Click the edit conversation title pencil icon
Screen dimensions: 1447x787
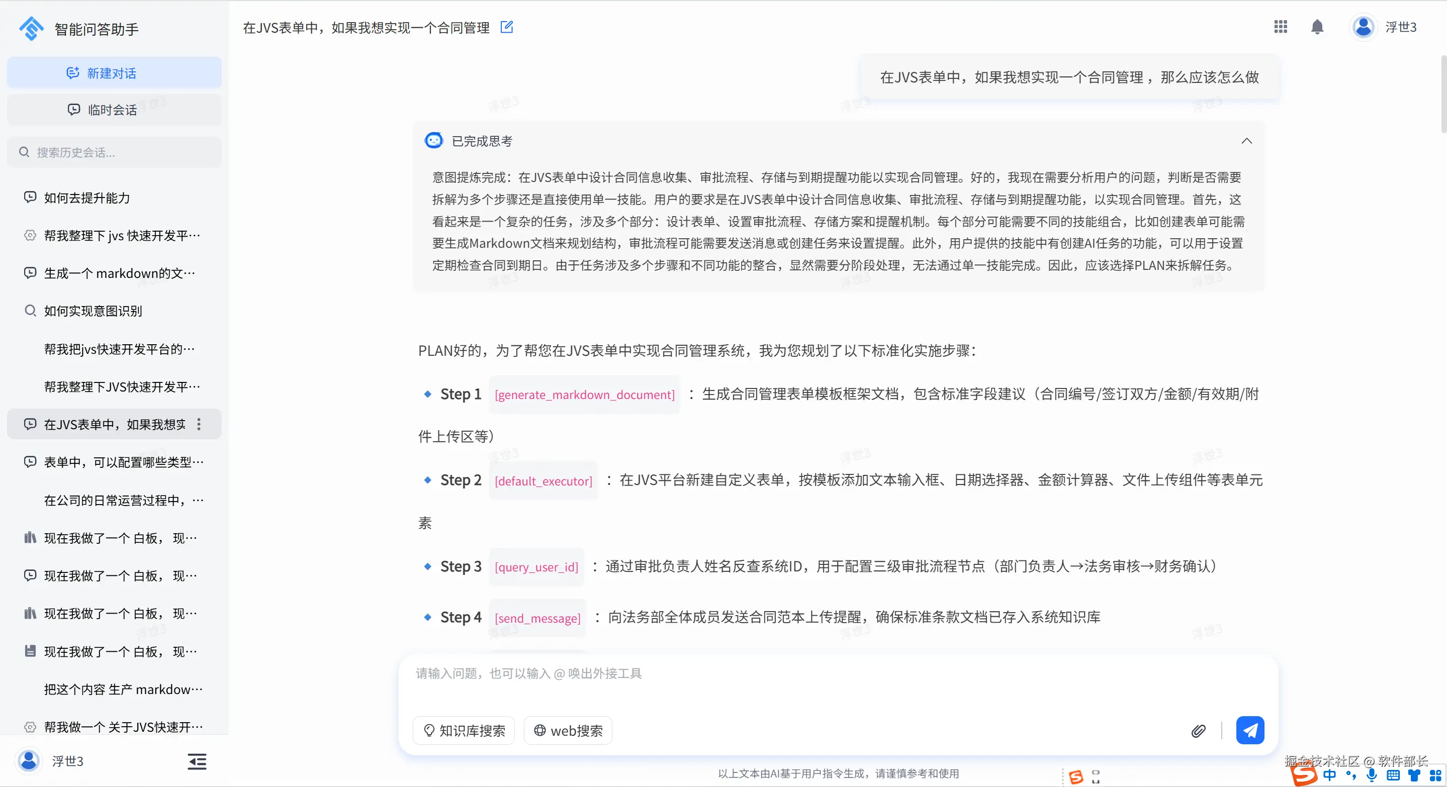point(506,27)
